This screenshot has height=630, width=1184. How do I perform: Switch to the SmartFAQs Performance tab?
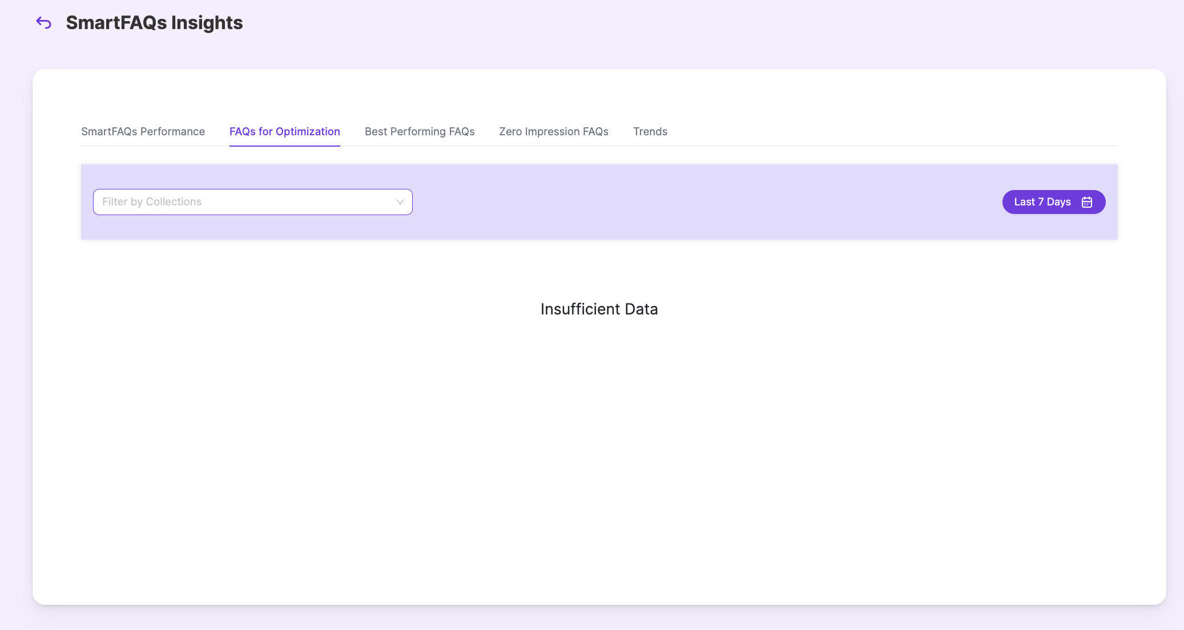click(x=143, y=131)
